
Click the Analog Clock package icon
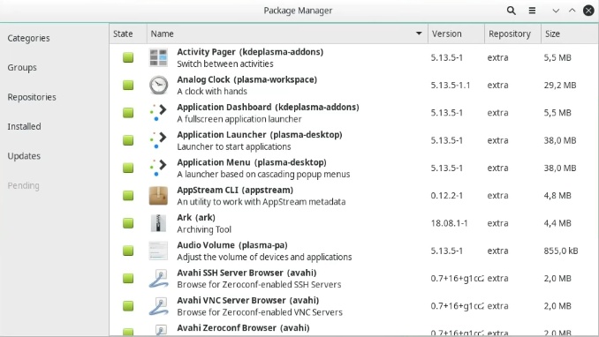pos(158,85)
